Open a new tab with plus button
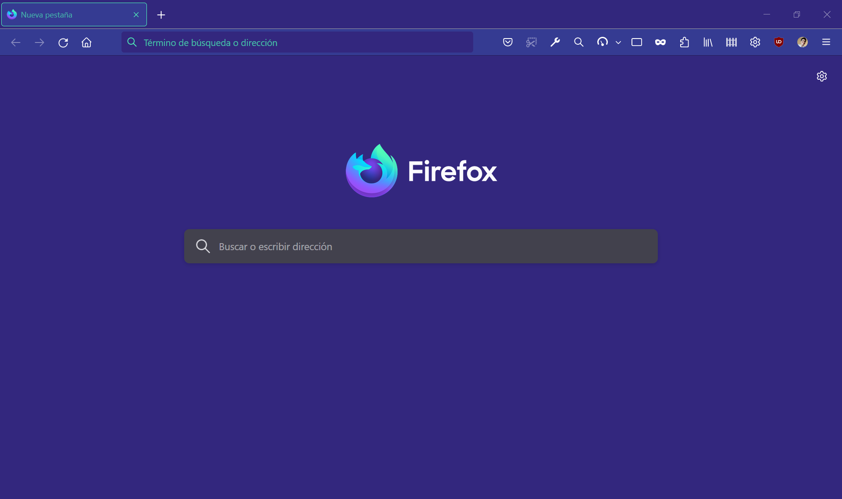Screen dimensions: 842x499 click(161, 15)
